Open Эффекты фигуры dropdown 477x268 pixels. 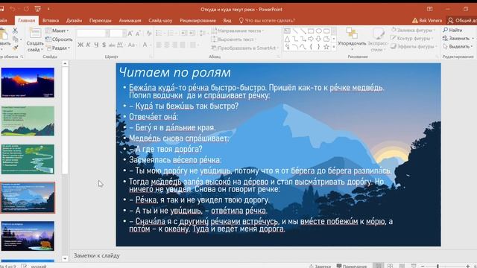coord(414,46)
